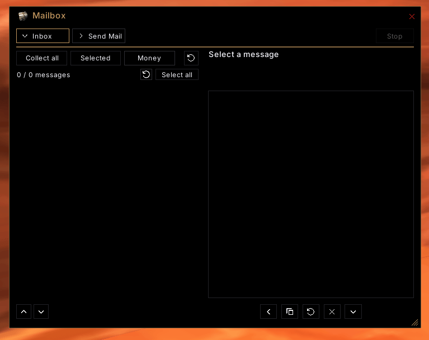Close the Mailbox window

point(412,16)
